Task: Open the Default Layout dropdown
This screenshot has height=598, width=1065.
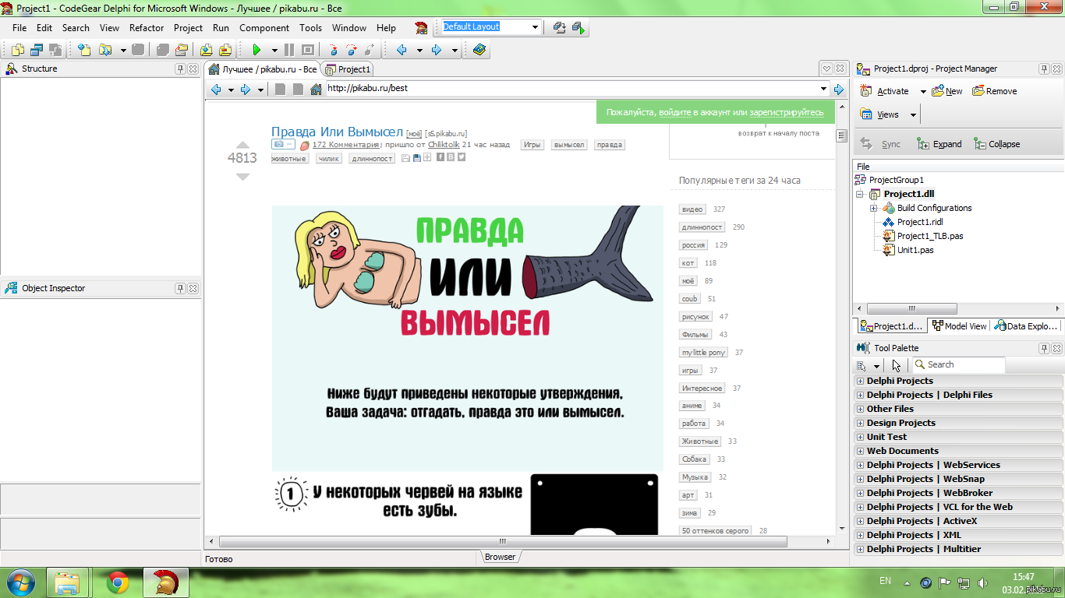Action: (536, 27)
